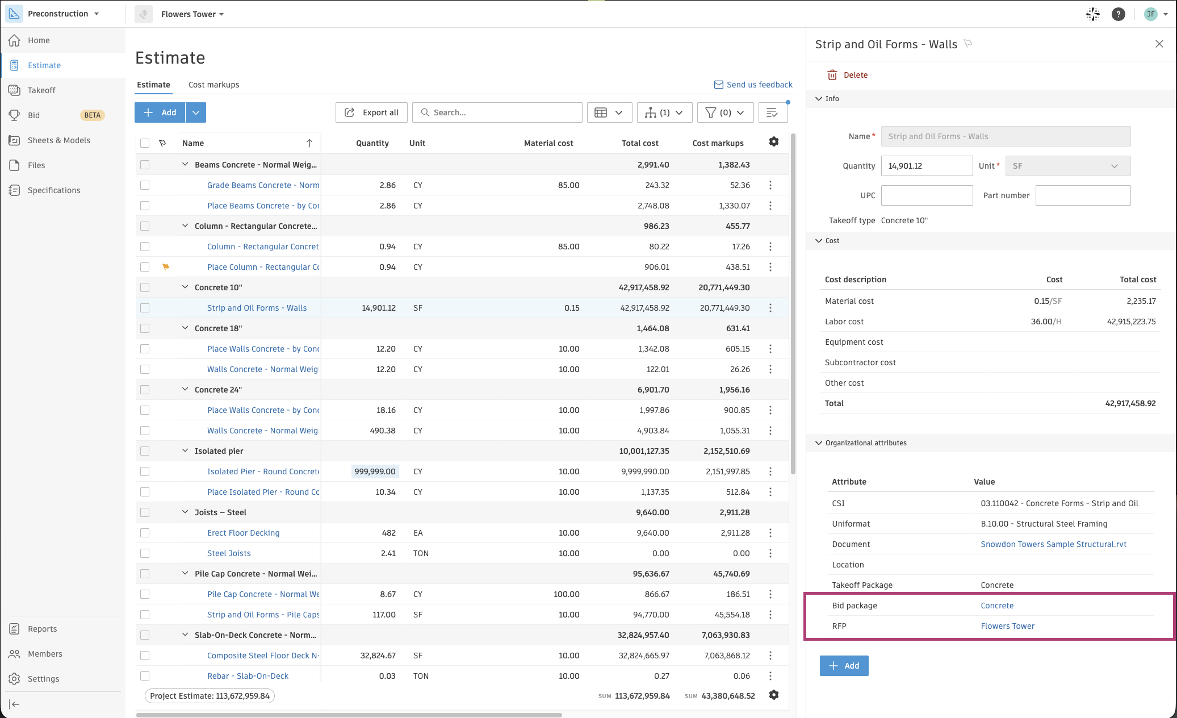Open row menu for Erect Floor Decking
Viewport: 1177px width, 718px height.
[770, 533]
